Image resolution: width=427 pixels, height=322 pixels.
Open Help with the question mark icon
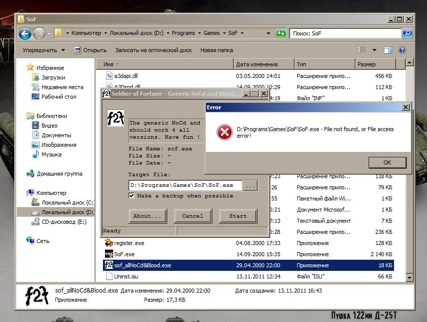402,50
